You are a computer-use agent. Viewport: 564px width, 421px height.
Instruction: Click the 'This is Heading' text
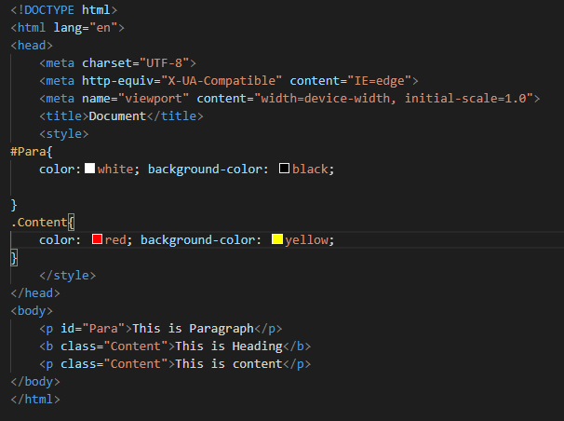pos(229,346)
